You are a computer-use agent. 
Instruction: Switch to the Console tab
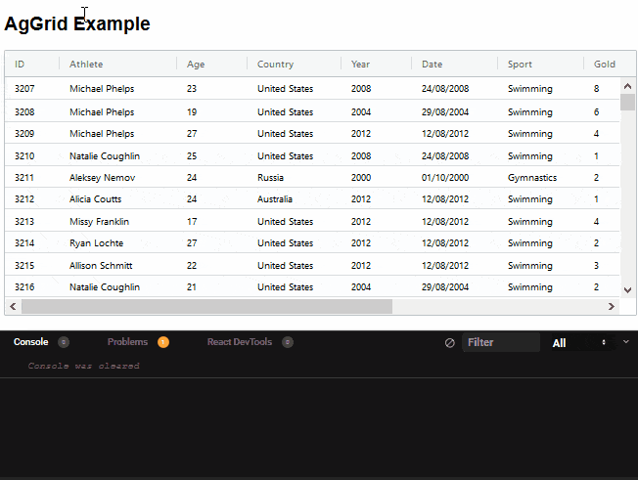[x=31, y=342]
